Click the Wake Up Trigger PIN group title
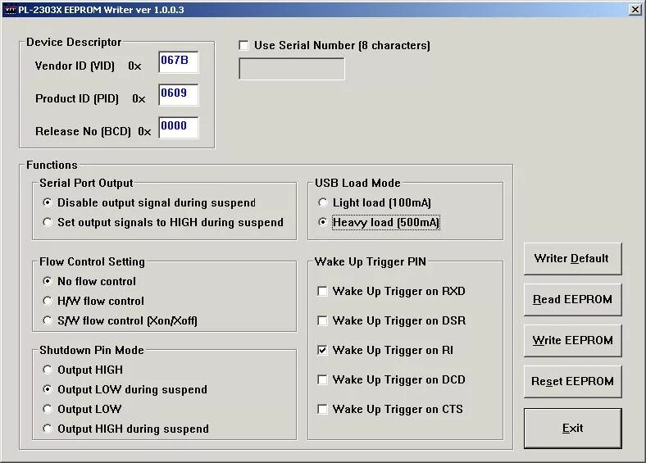646x463 pixels. pos(371,262)
